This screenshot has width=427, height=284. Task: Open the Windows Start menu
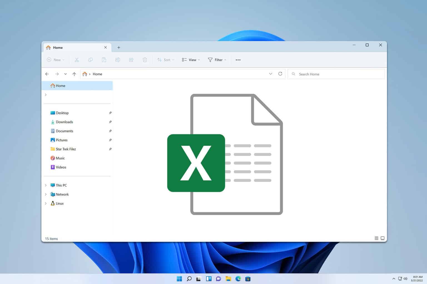pos(179,279)
